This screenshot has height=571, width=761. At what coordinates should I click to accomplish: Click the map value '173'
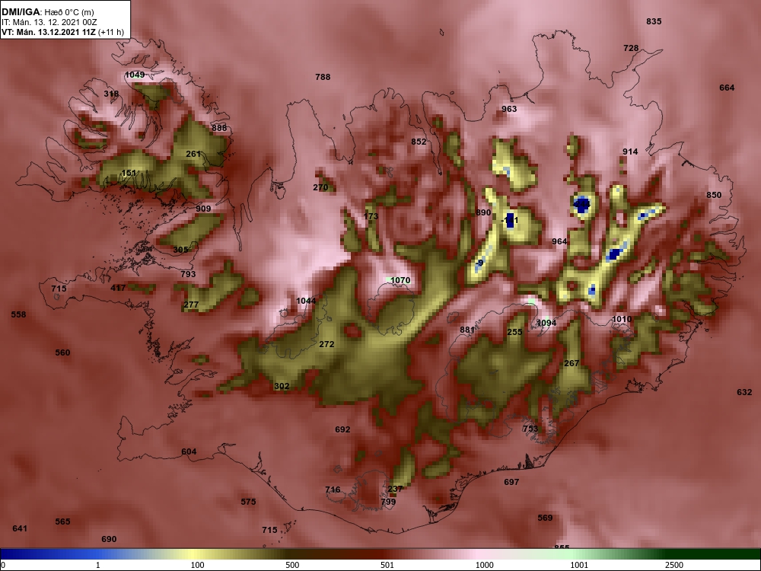371,216
